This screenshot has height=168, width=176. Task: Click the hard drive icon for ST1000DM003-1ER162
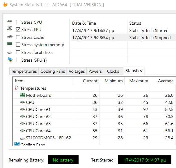coord(23,138)
